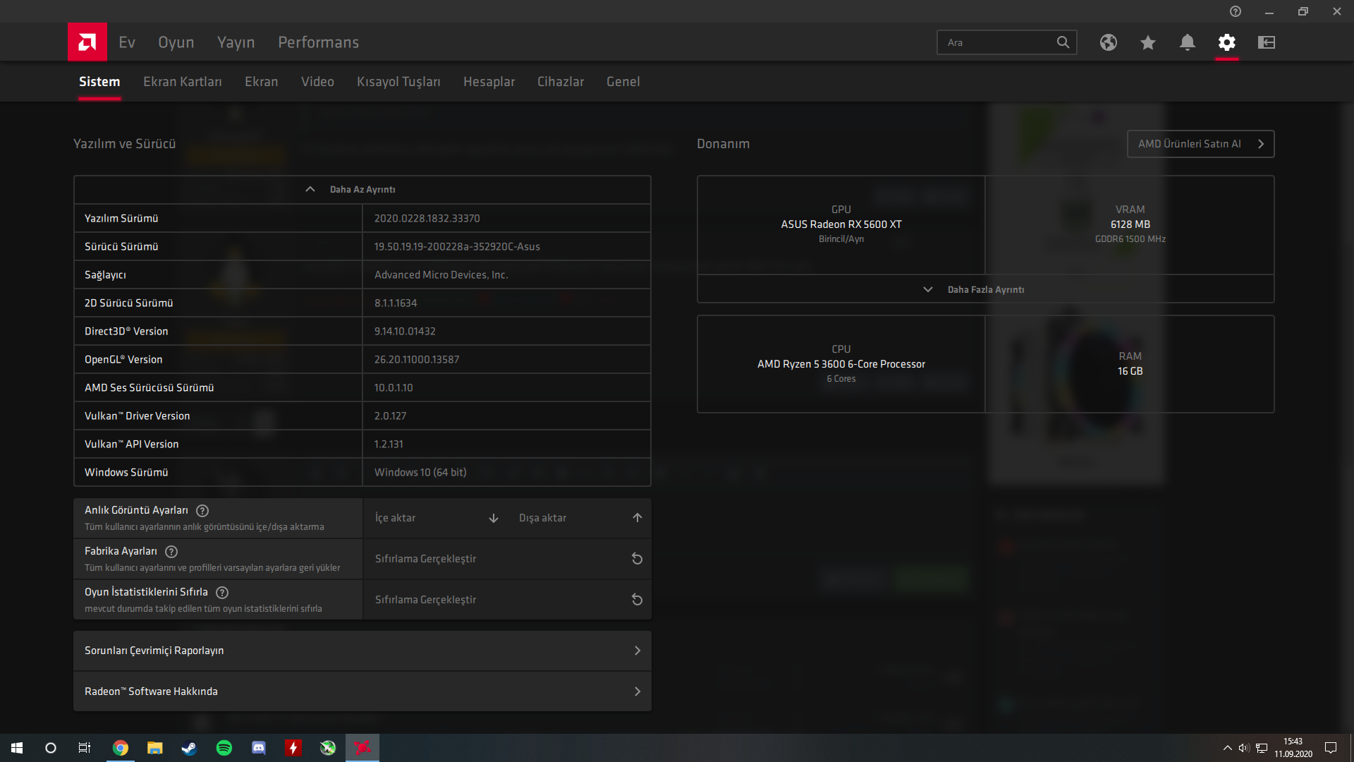Expand Radeon Software Hakkında row
The height and width of the screenshot is (762, 1354).
tap(362, 691)
